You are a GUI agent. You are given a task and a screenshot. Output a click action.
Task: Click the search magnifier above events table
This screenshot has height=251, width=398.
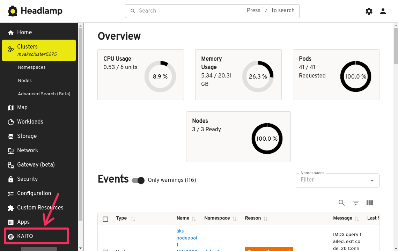[x=341, y=203]
